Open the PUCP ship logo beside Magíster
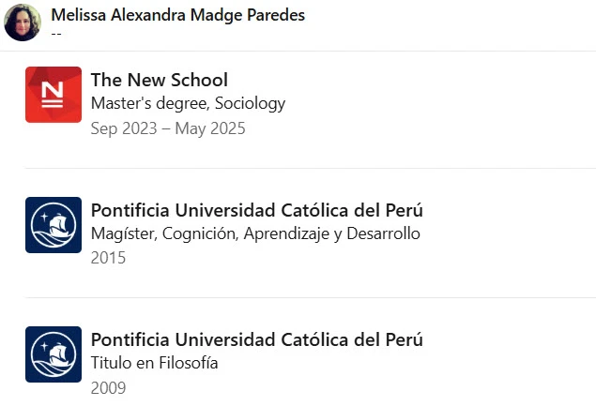Viewport: 596px width, 406px height. (x=53, y=225)
